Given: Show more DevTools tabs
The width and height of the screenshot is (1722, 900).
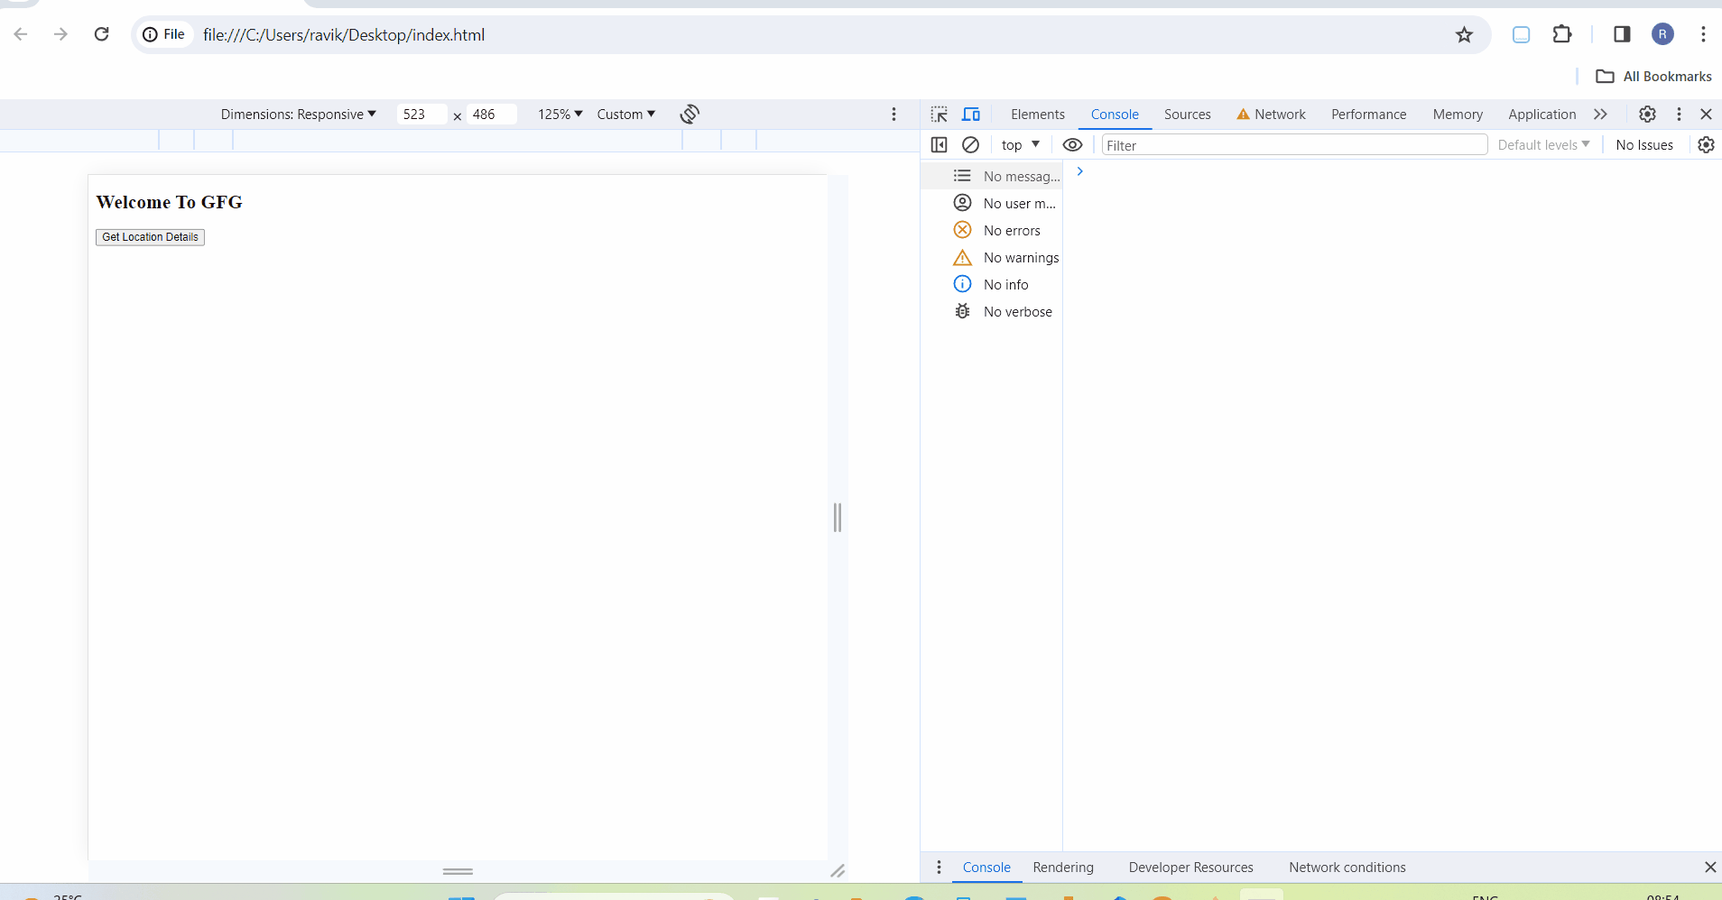Looking at the screenshot, I should 1600,115.
